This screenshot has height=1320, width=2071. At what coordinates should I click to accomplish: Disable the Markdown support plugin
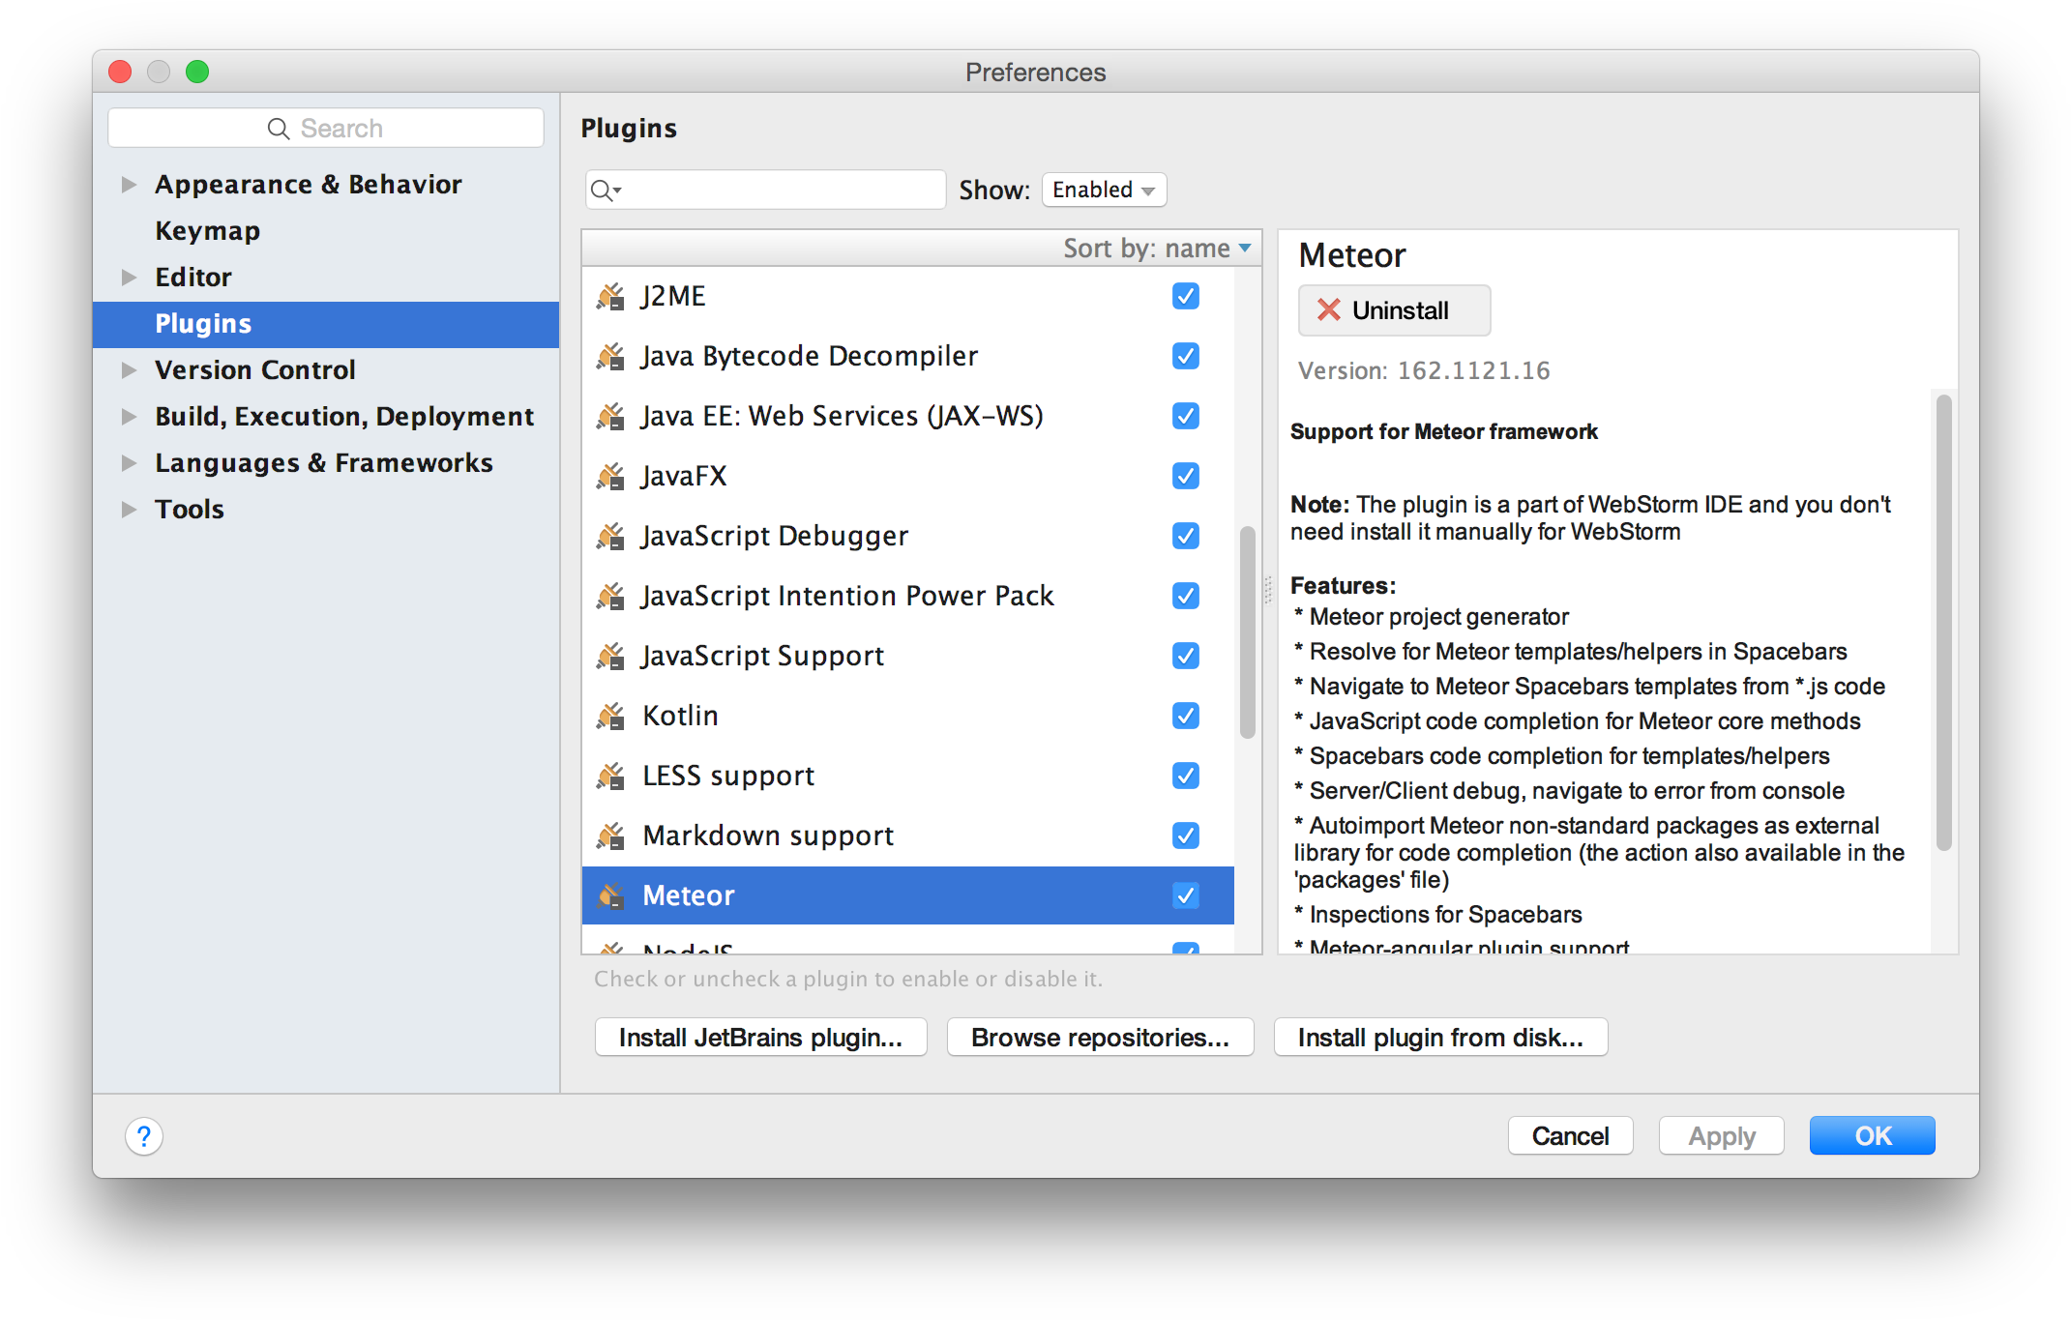click(x=1185, y=836)
